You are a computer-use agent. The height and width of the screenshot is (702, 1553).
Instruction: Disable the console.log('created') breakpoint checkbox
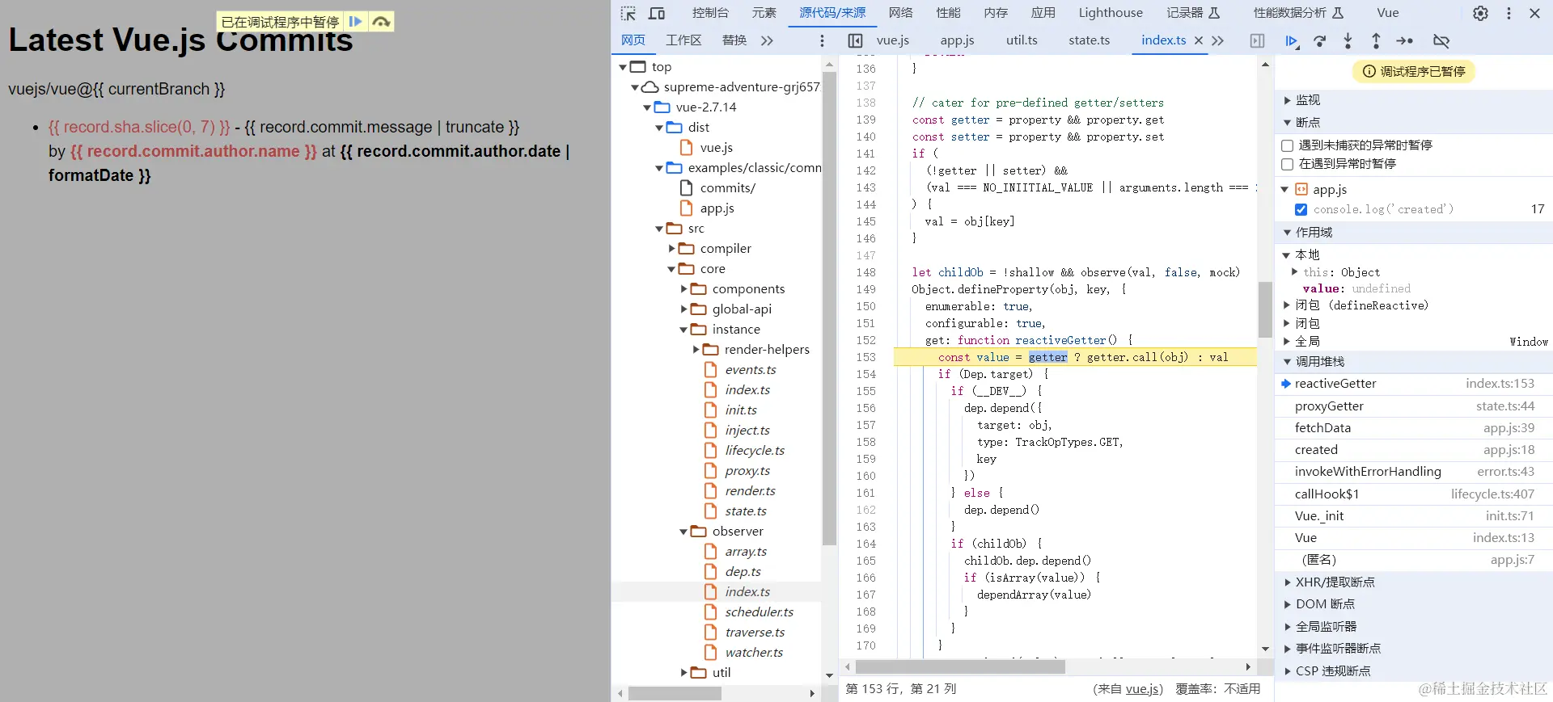pyautogui.click(x=1301, y=209)
